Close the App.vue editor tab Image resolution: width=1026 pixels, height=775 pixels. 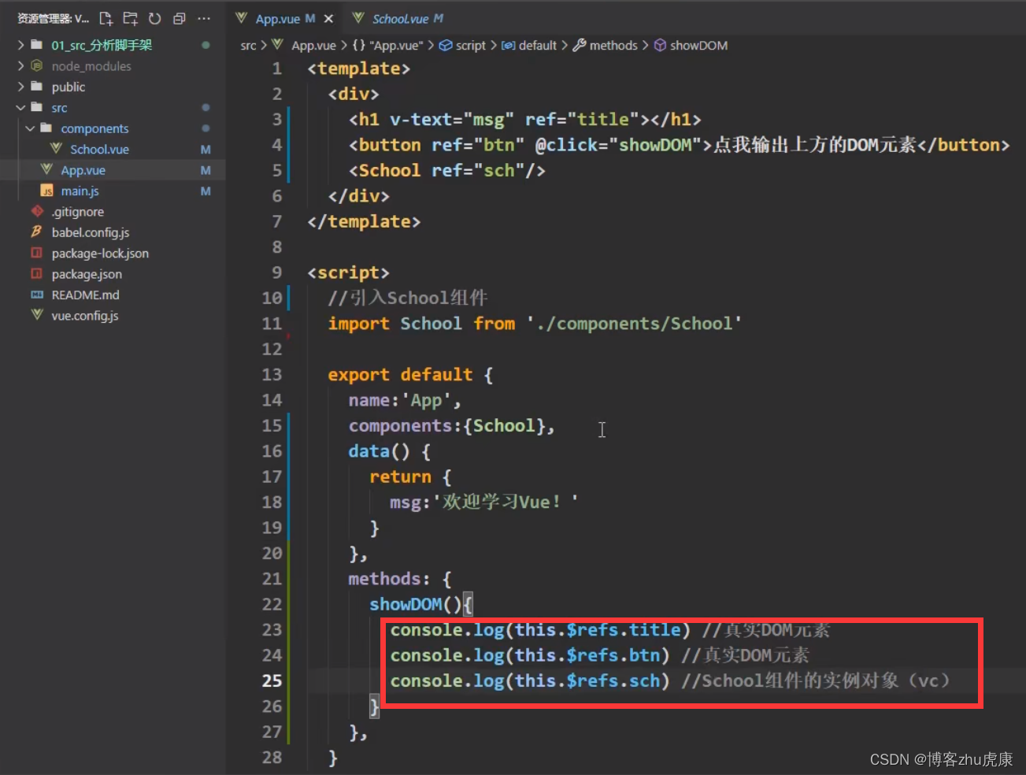click(328, 19)
